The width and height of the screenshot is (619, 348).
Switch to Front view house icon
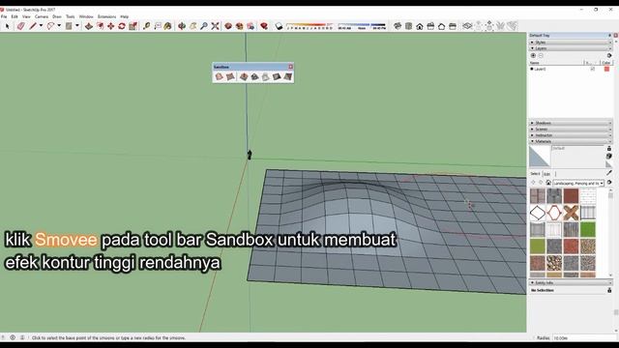[x=419, y=26]
